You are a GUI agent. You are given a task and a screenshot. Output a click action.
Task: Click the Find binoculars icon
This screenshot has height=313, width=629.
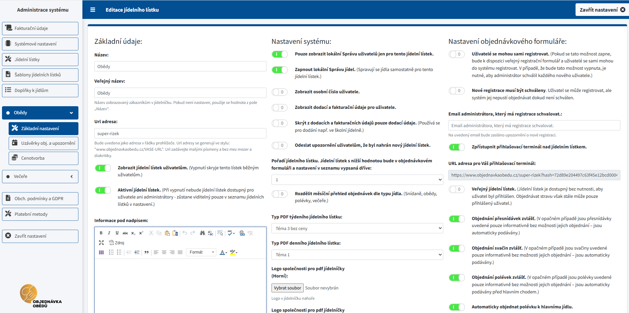[202, 233]
